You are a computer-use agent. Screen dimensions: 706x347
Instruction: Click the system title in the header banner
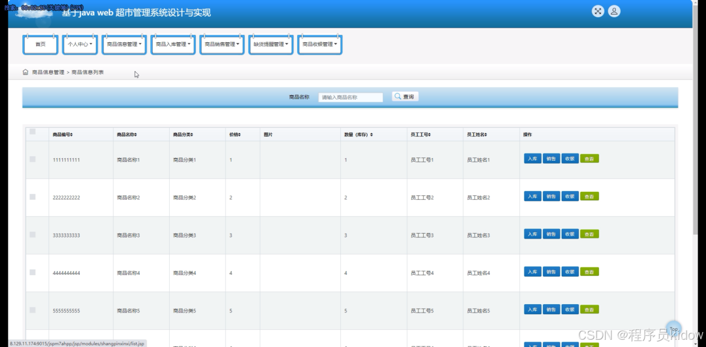(x=136, y=13)
